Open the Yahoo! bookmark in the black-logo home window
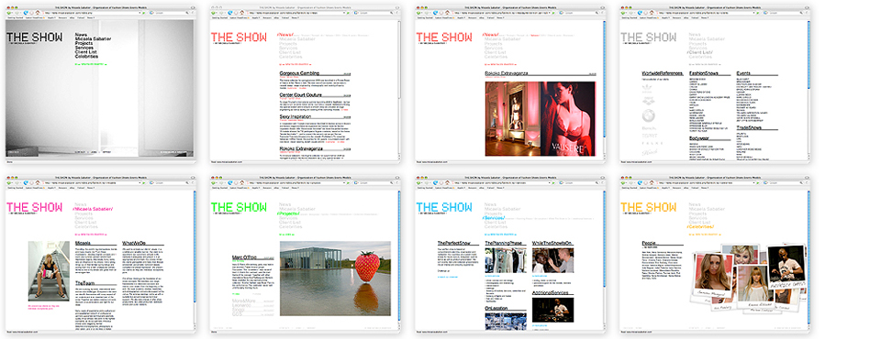The height and width of the screenshot is (339, 881). pos(81,18)
